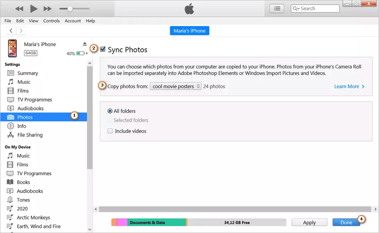The height and width of the screenshot is (233, 379).
Task: Click the Films filmstrip icon under Settings
Action: 11,91
